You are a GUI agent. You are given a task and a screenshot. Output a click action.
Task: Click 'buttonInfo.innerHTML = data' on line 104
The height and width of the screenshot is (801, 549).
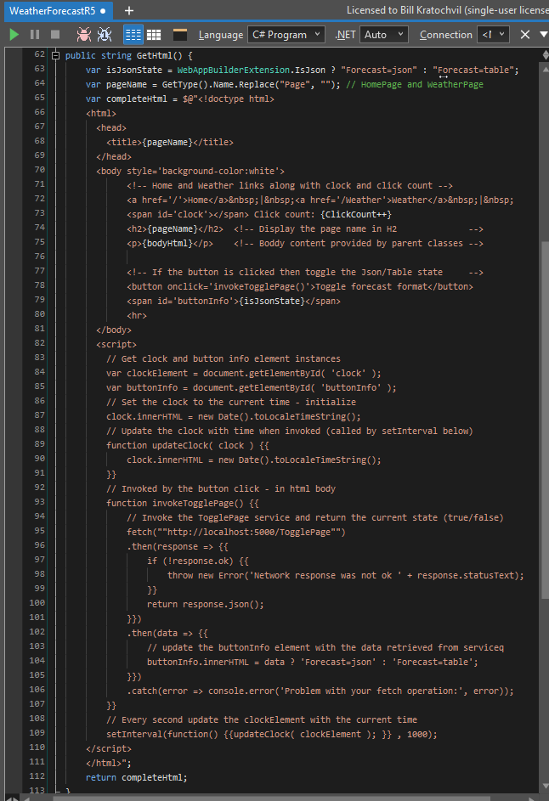coord(216,662)
